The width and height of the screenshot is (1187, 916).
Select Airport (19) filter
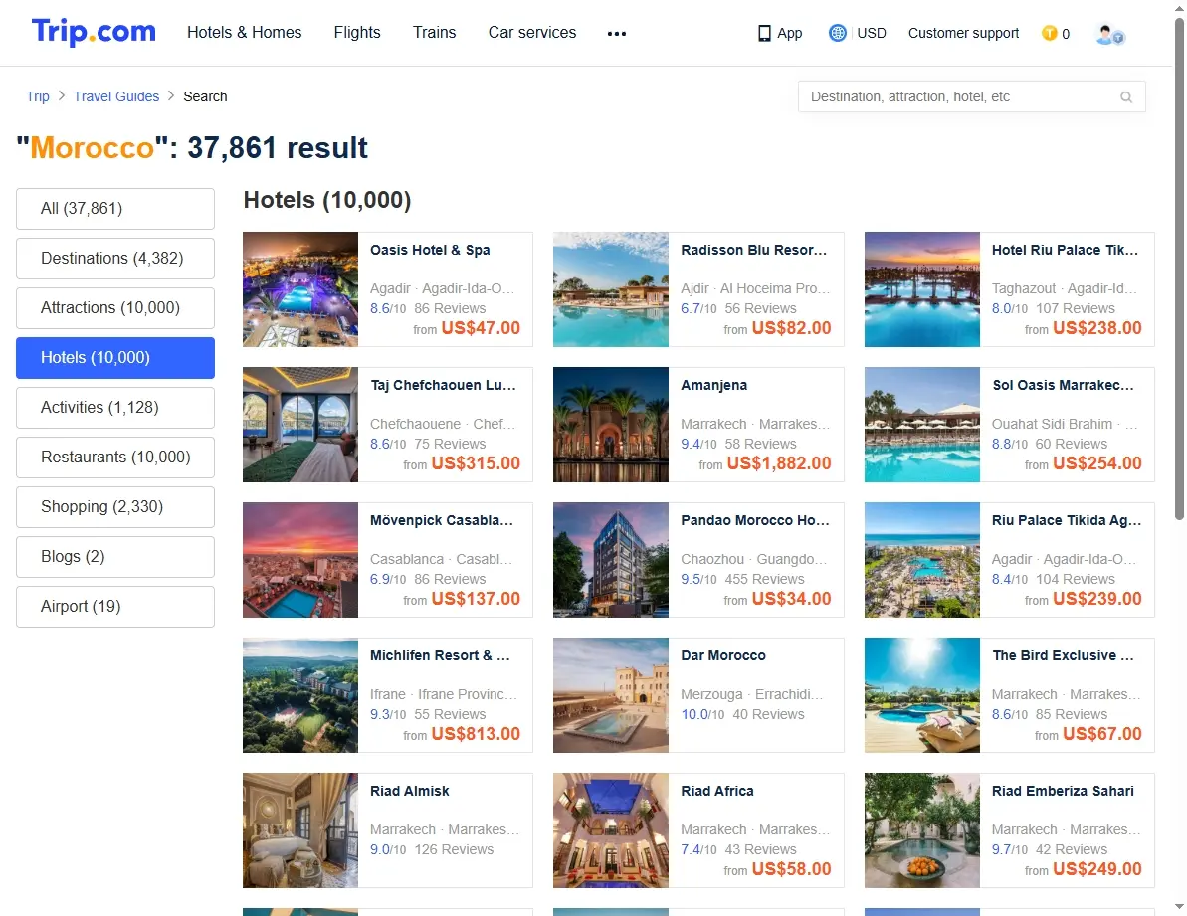pos(115,607)
